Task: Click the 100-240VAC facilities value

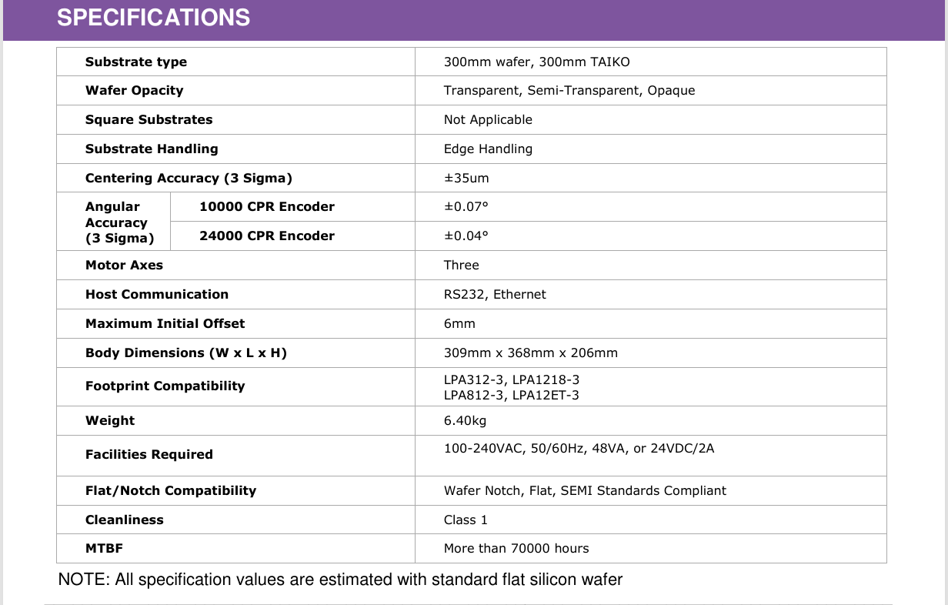Action: (x=579, y=448)
